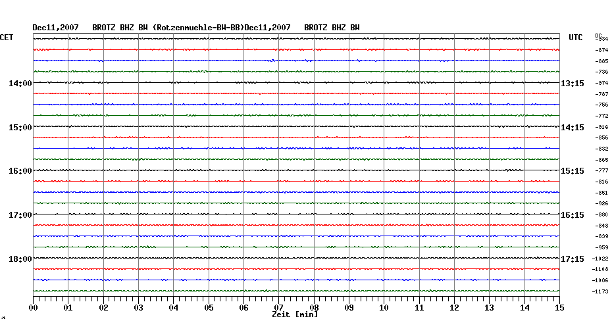Click the black trace at 15:00 CET
Viewport: 612px width, 325px height.
[x=296, y=126]
